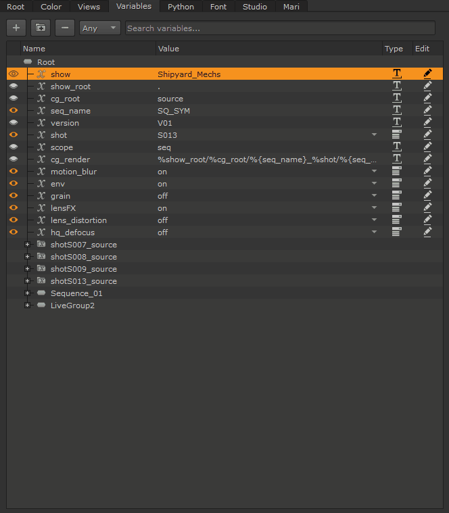The width and height of the screenshot is (449, 513).
Task: Toggle the eye icon for lens_distortion
Action: (x=13, y=220)
